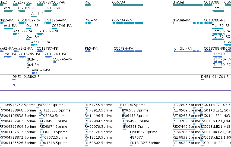Viewport: 231px width, 147px height.
Task: Click the CG18789 gene label
Action: (26, 8)
